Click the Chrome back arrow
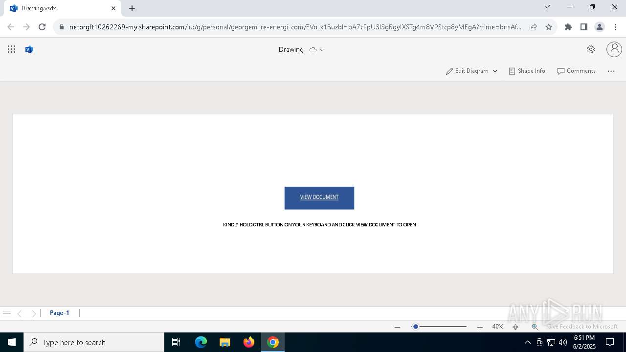626x352 pixels. (x=11, y=27)
